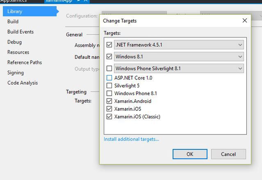Click Install additional targets link
Viewport: 262px width, 180px height.
pos(131,139)
